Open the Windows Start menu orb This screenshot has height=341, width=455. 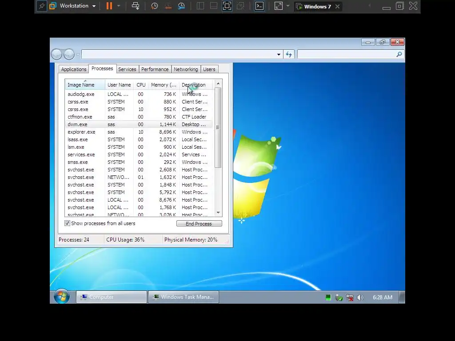(61, 297)
